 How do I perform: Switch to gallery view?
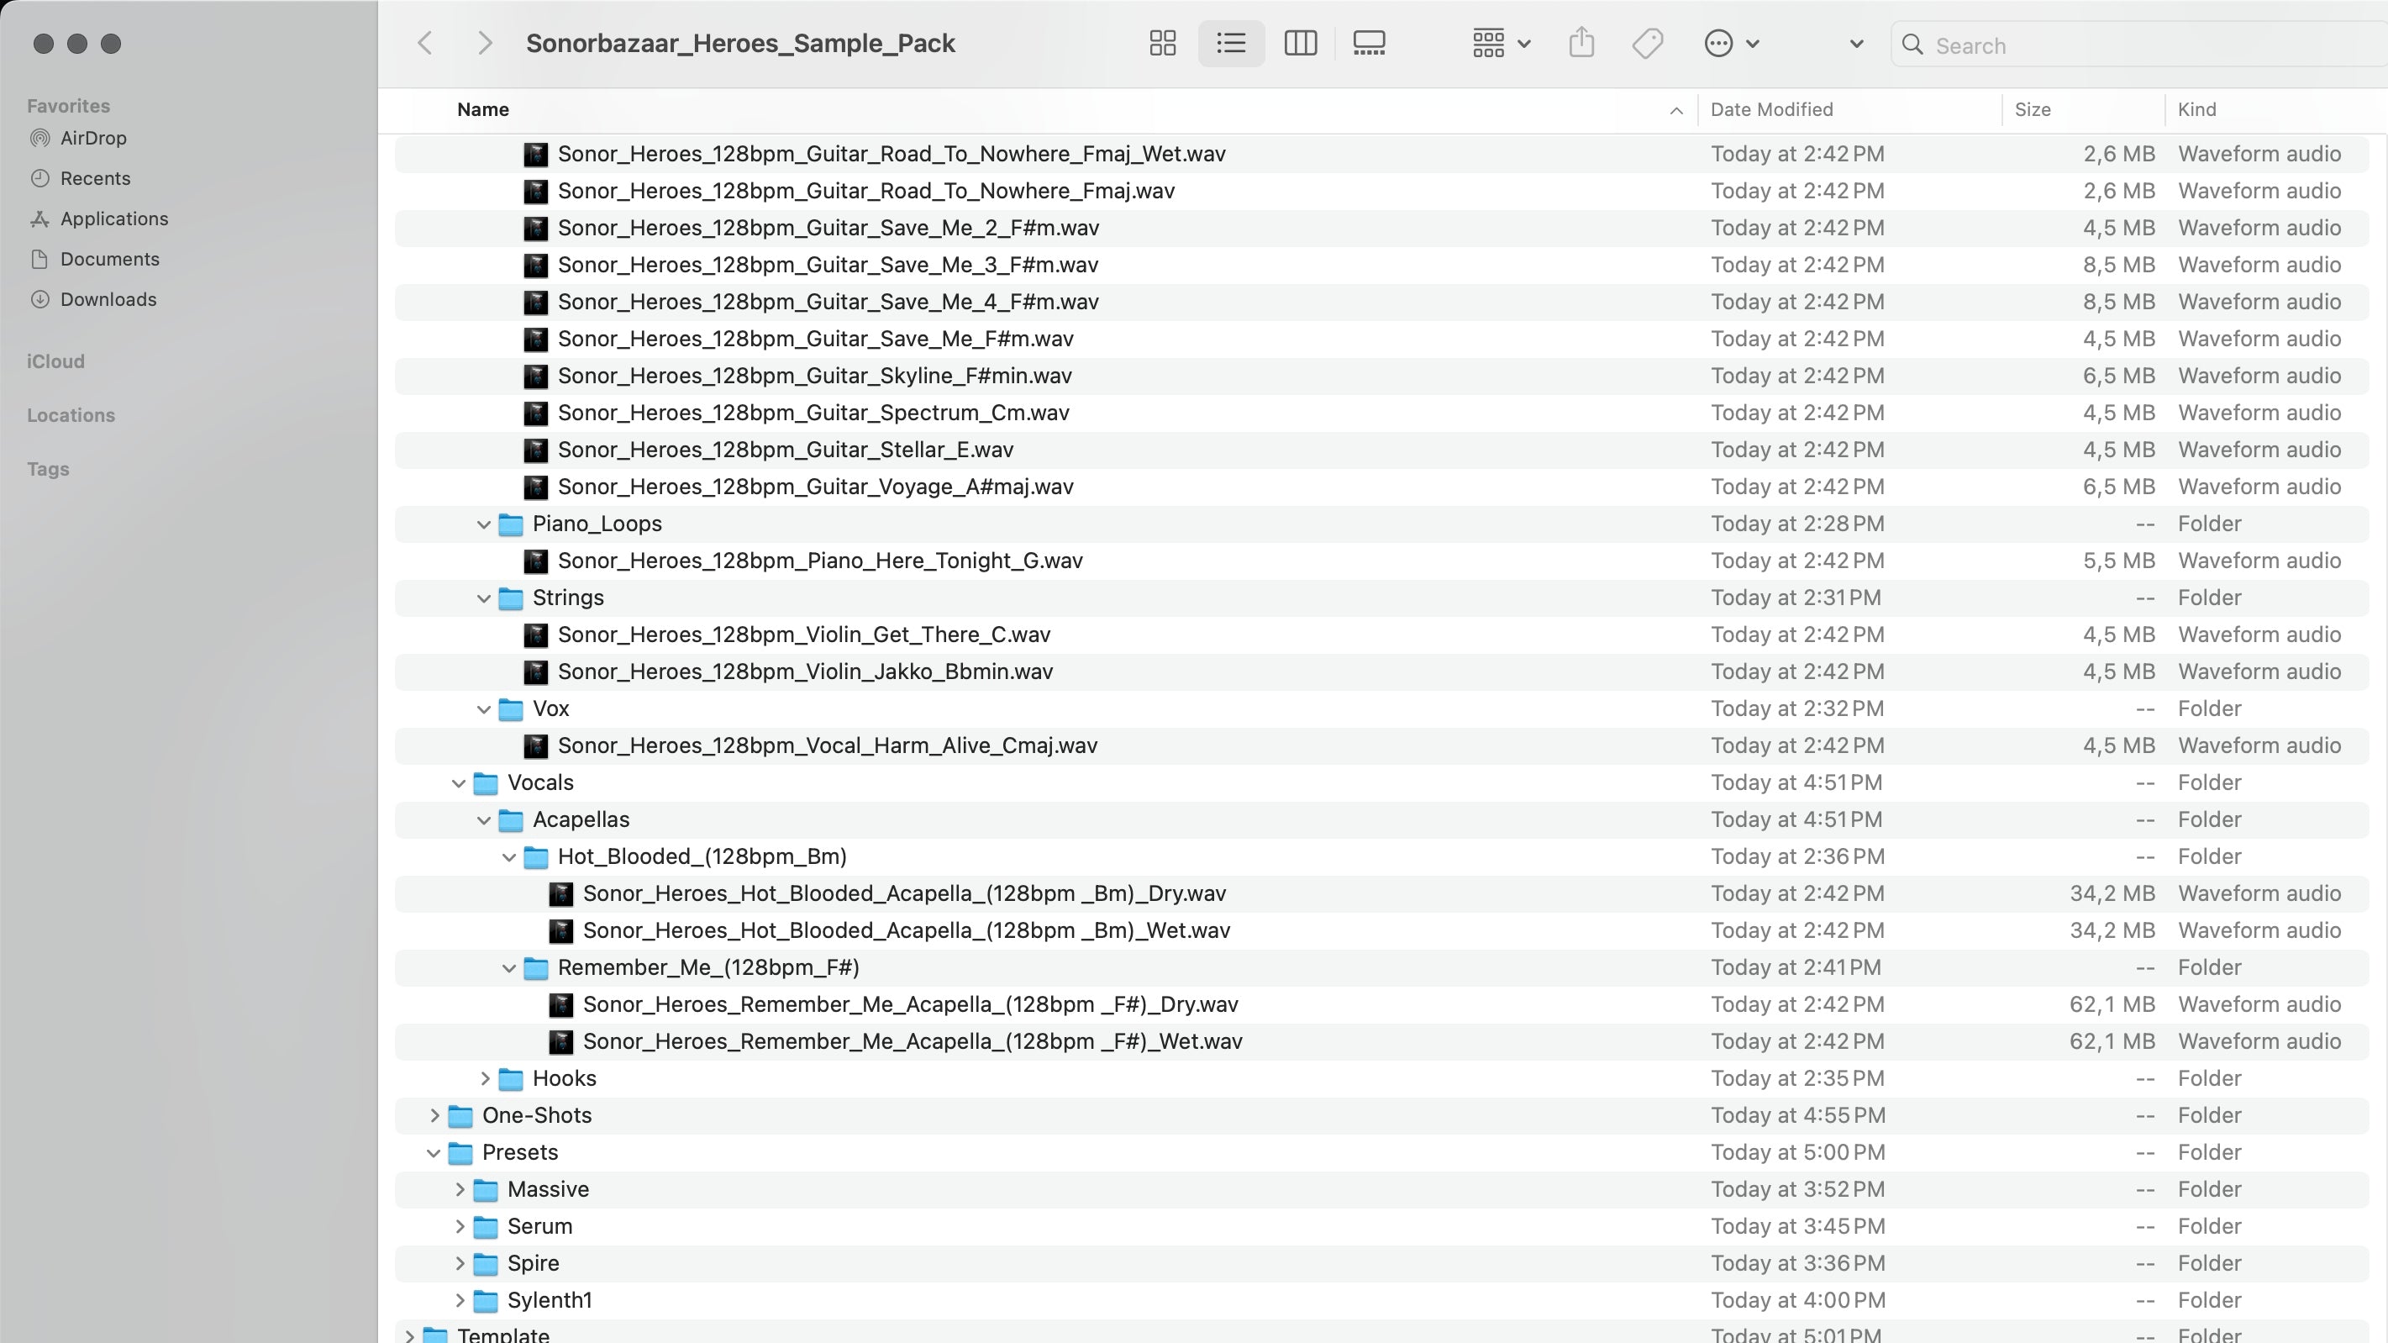[x=1368, y=44]
